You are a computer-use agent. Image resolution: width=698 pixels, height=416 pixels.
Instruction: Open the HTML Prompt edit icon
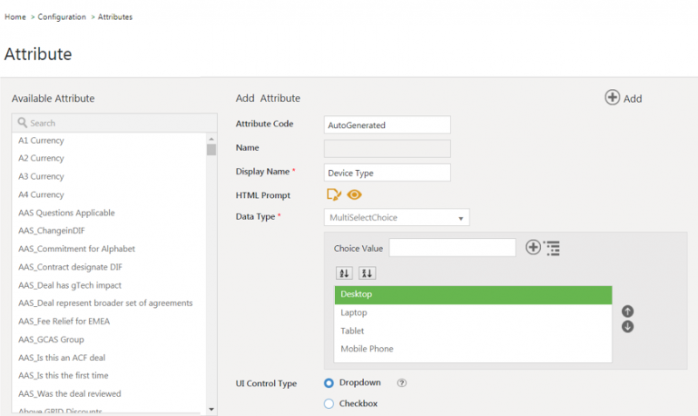333,194
